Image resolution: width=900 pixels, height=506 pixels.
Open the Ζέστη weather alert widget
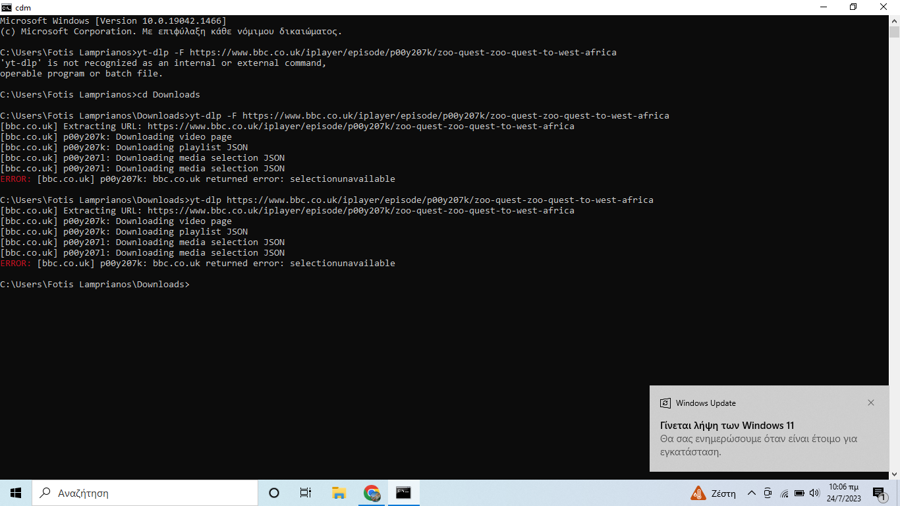(714, 493)
